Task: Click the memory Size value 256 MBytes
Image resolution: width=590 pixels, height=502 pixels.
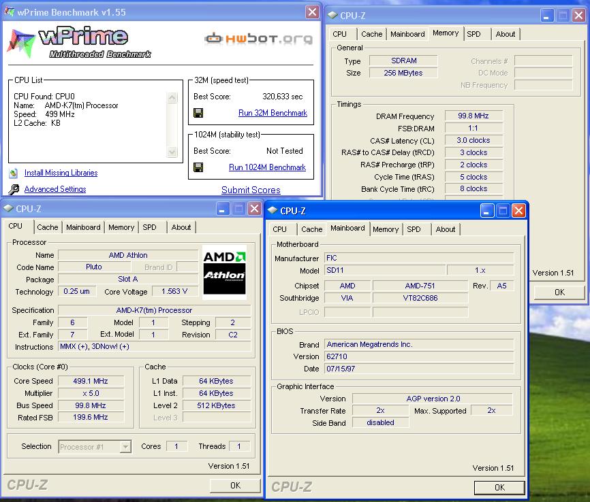Action: tap(403, 73)
